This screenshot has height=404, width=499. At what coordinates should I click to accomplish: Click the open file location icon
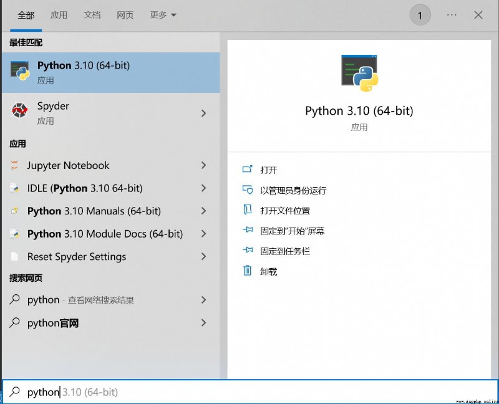(247, 209)
